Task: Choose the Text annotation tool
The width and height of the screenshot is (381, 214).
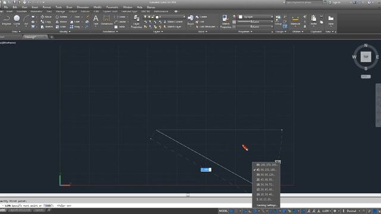Action: (96, 20)
